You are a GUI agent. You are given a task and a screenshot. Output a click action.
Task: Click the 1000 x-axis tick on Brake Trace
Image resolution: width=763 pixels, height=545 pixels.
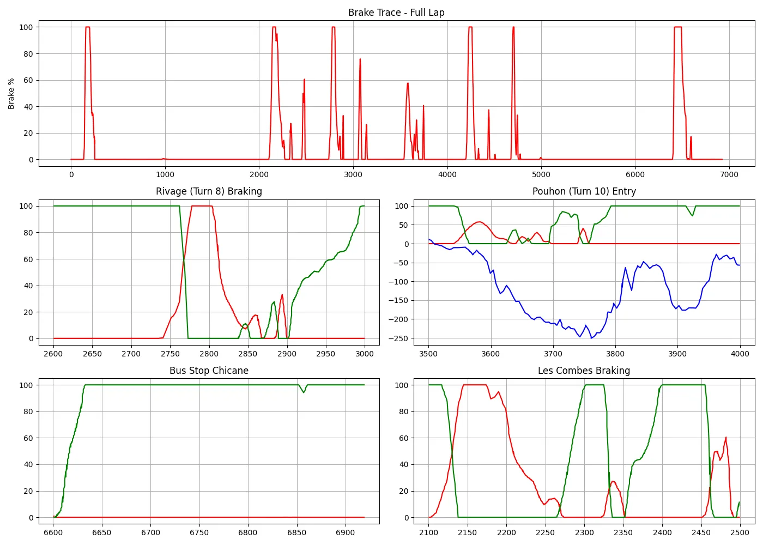click(x=165, y=174)
